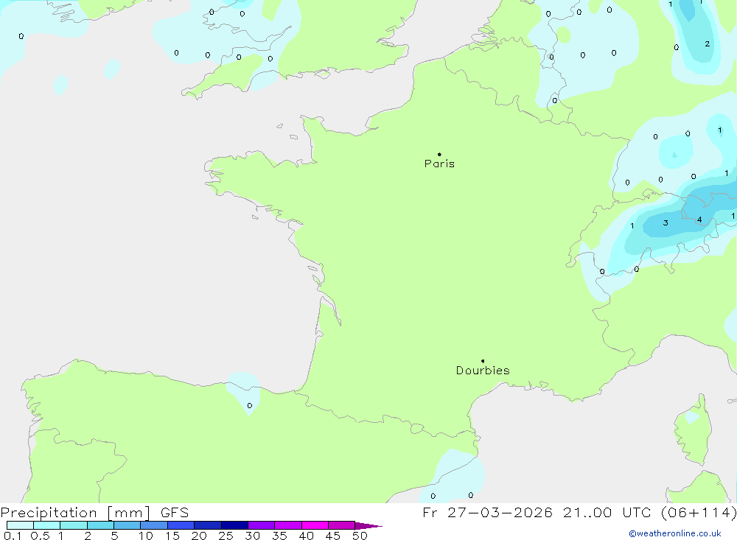737x540 pixels.
Task: Click the above-50 arrow tip of legend
Action: click(x=368, y=525)
